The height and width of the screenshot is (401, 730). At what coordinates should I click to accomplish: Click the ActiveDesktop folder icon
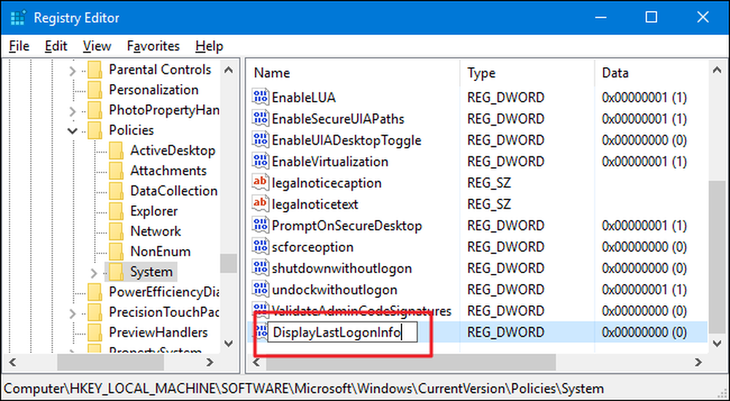tap(116, 150)
